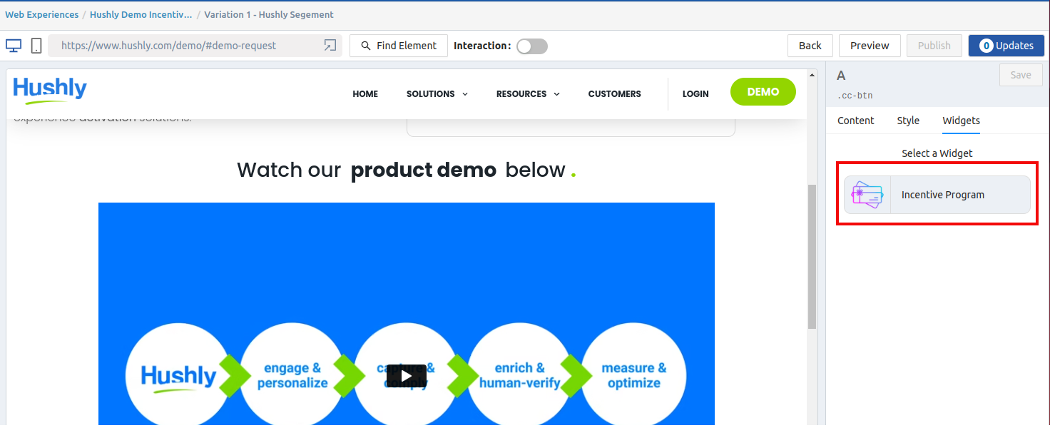Click the page preview vertical scrollbar
Viewport: 1050px width, 428px height.
click(812, 257)
